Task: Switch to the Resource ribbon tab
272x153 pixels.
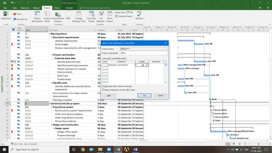Action: pos(25,8)
